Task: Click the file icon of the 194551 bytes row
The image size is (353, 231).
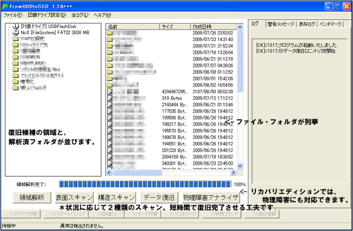Action: point(109,144)
